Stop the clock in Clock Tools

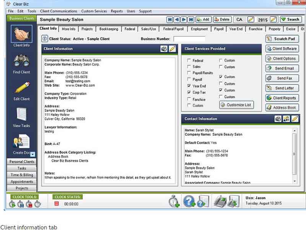pos(29,204)
